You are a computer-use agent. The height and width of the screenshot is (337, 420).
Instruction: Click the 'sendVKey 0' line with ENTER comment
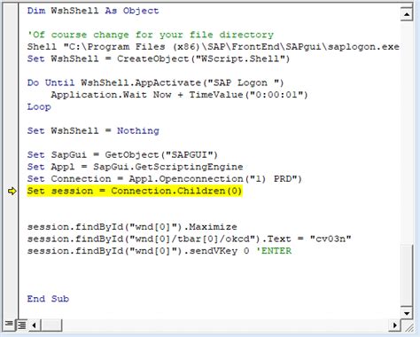click(x=159, y=251)
